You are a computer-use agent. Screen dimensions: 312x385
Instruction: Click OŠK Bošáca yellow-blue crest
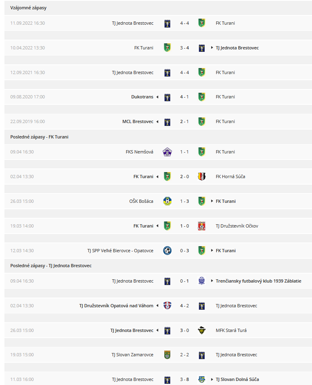167,201
